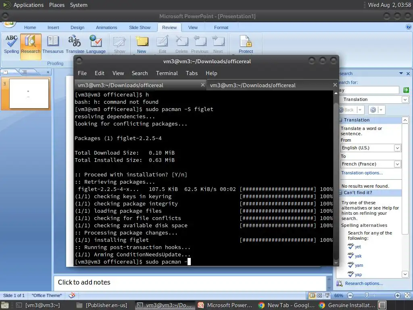The image size is (413, 310).
Task: Click the spell check status bar icon
Action: (x=72, y=295)
